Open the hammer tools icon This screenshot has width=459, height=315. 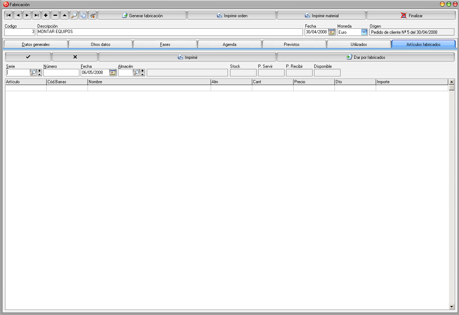tap(93, 15)
